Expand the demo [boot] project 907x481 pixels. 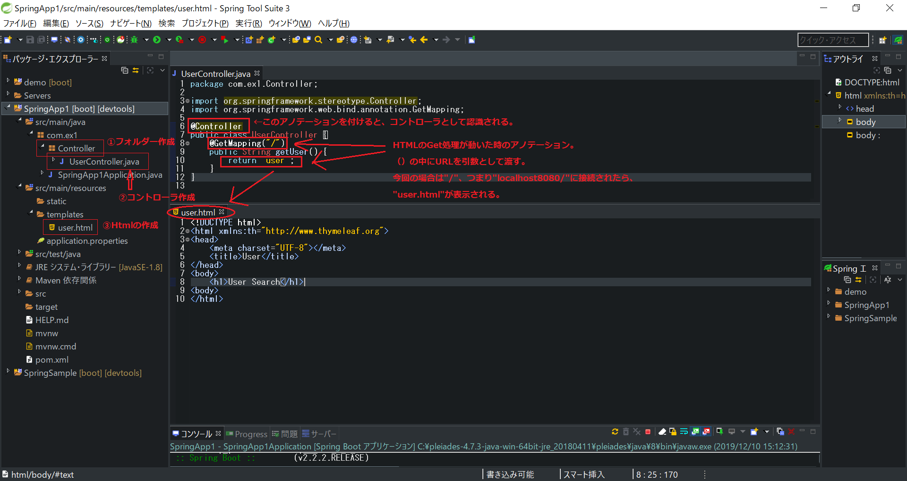tap(8, 81)
